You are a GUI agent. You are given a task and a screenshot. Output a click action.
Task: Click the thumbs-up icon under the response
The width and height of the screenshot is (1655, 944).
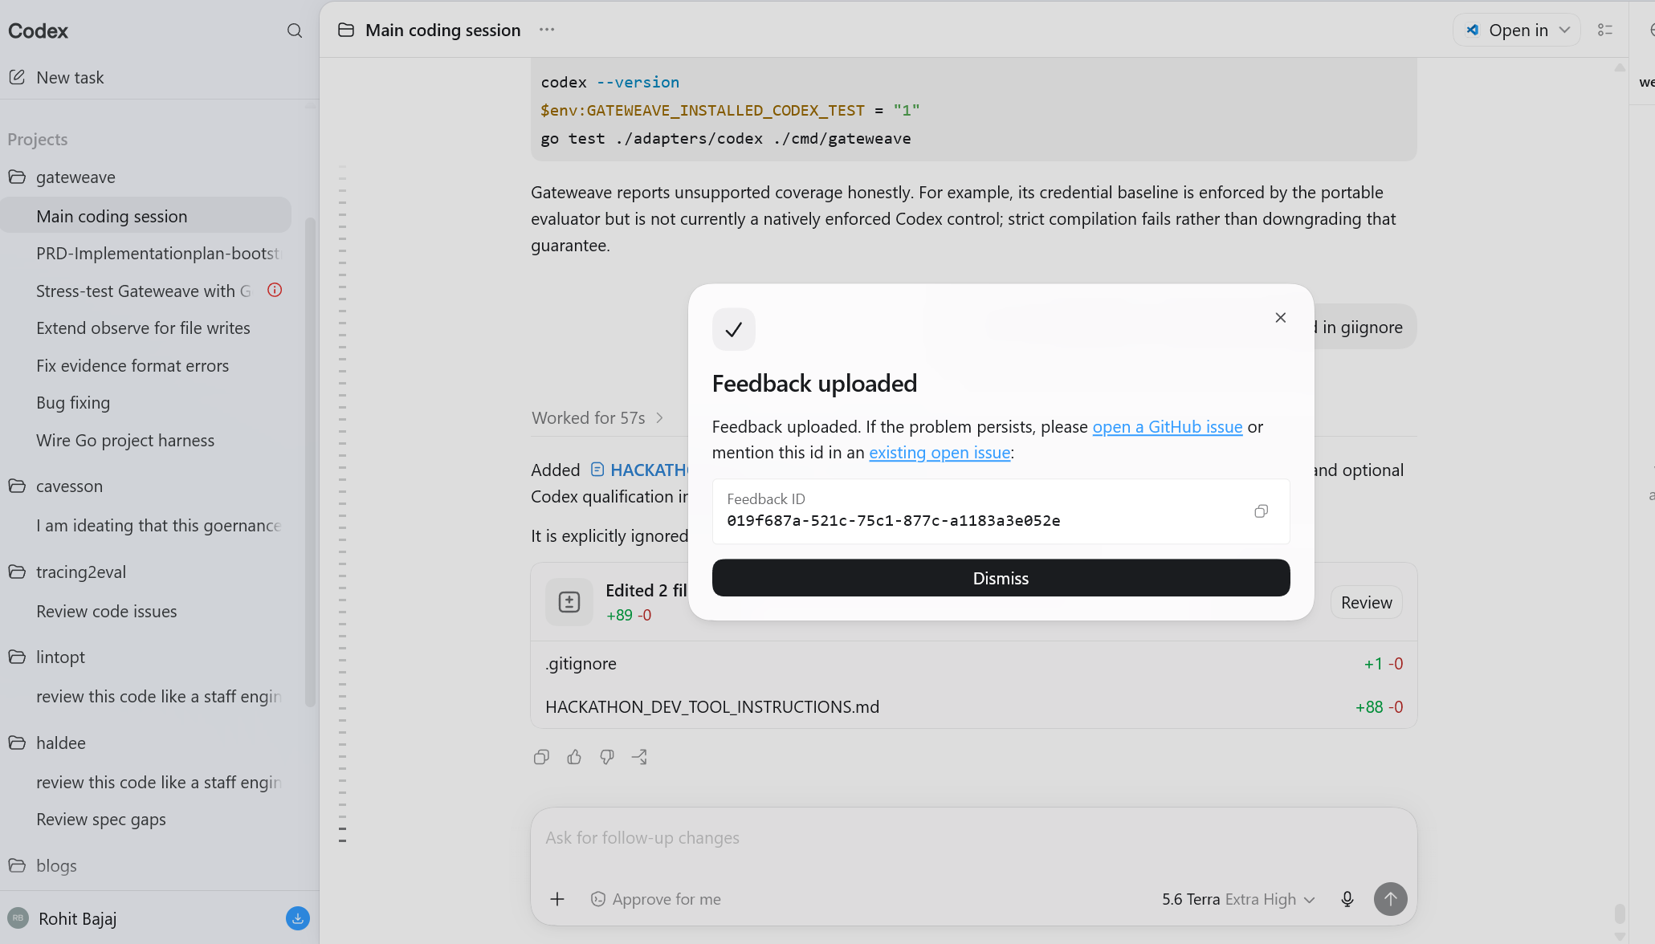[x=574, y=757]
